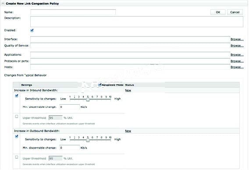Cancel the new policy creation
The width and height of the screenshot is (249, 170).
235,12
